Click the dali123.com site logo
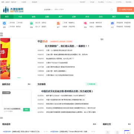 tap(13, 10)
